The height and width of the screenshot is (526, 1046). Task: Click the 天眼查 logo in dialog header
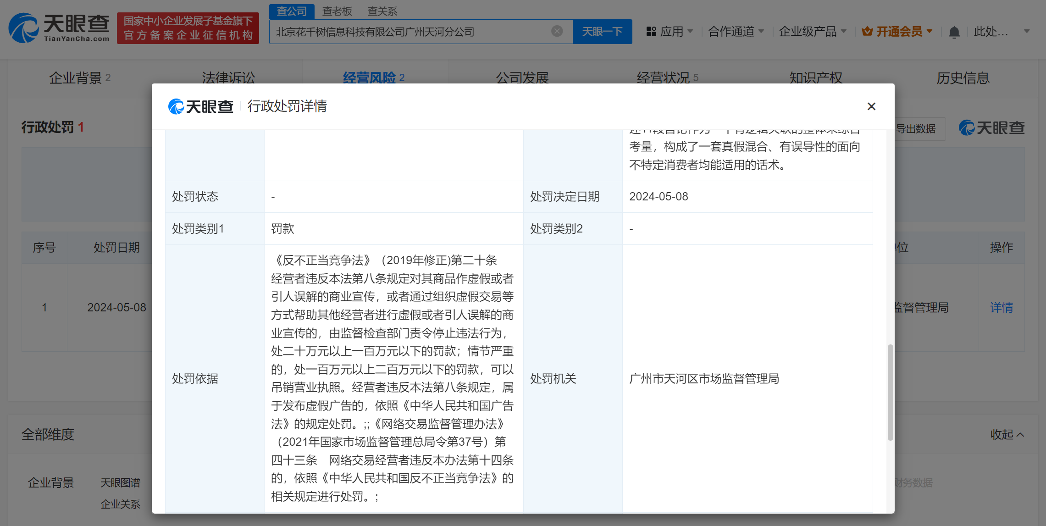[201, 106]
